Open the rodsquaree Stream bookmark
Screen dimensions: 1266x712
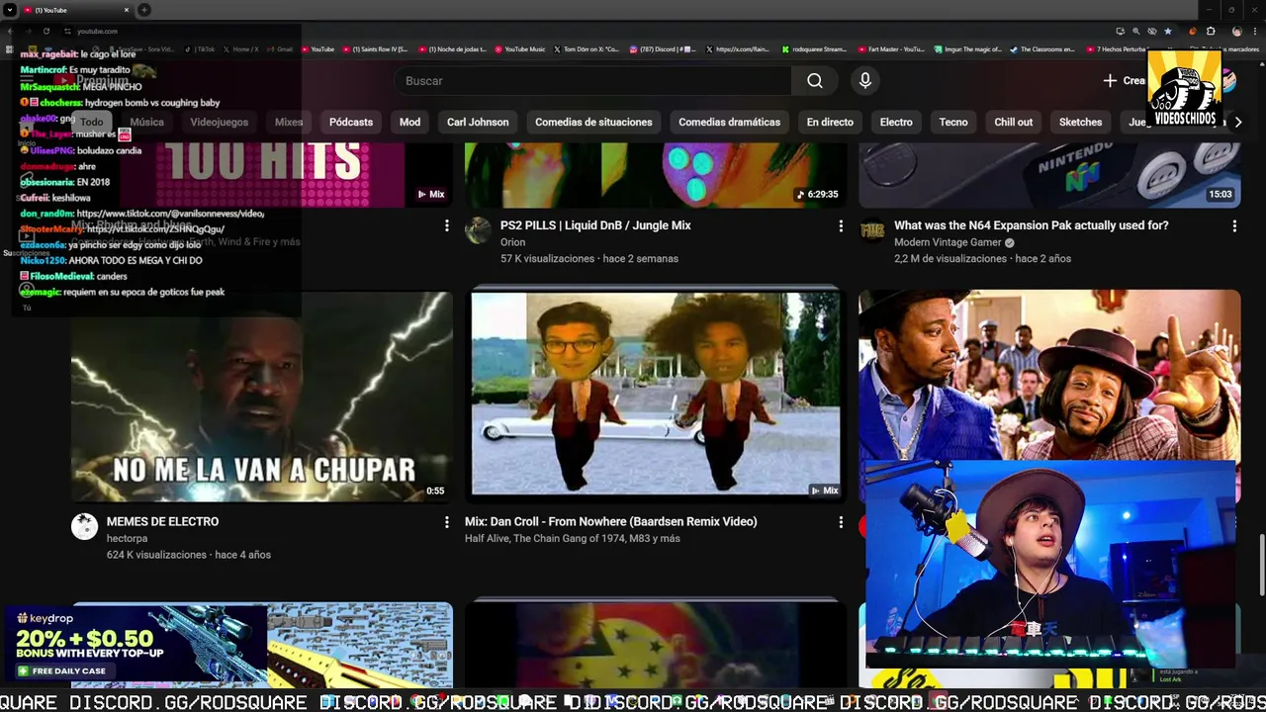814,48
